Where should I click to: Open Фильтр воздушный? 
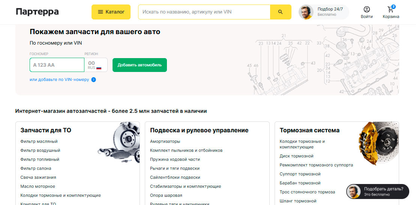point(41,150)
